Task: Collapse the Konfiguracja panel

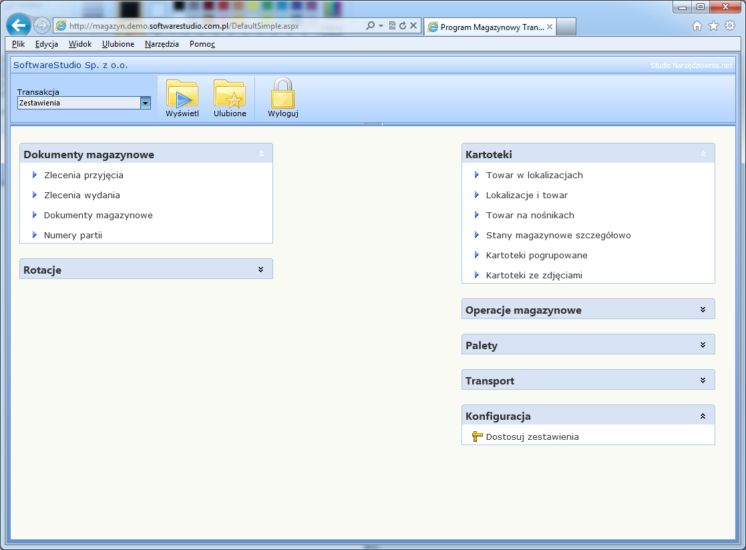Action: (703, 416)
